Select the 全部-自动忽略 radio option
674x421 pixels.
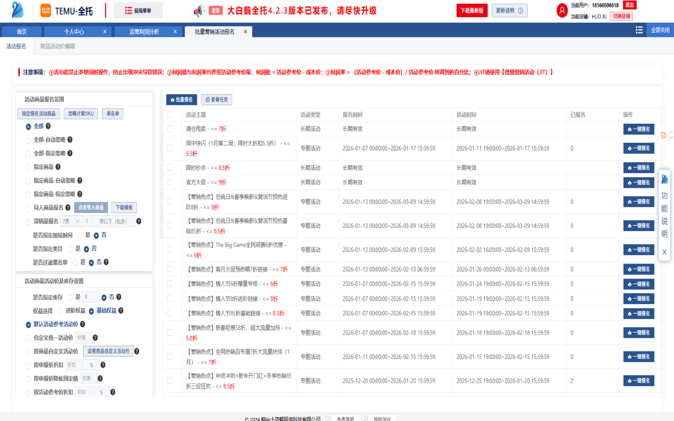click(28, 140)
